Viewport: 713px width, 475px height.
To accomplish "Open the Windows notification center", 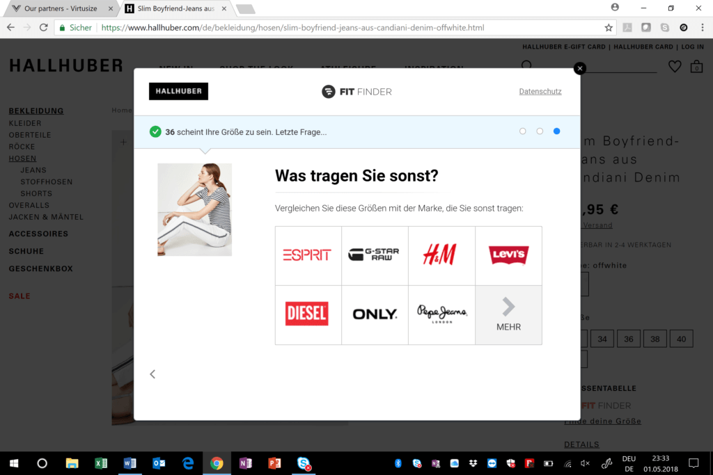I will [694, 463].
